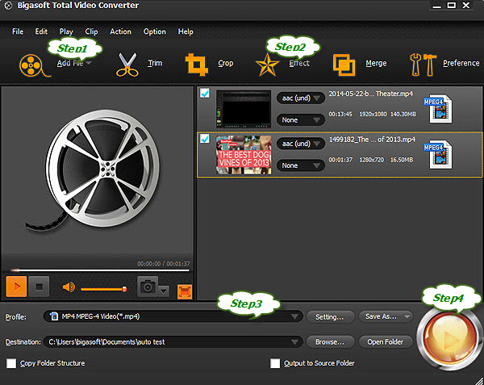Mute audio via the speaker icon
Screen dimensions: 484x385
69,287
